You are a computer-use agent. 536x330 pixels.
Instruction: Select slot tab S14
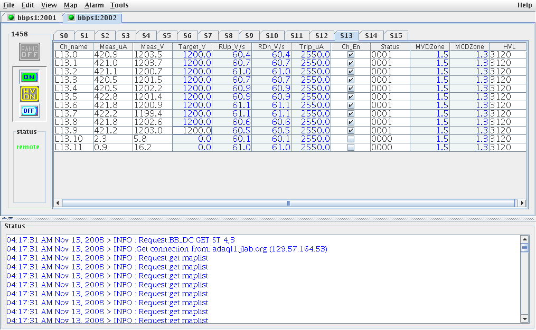pos(371,35)
